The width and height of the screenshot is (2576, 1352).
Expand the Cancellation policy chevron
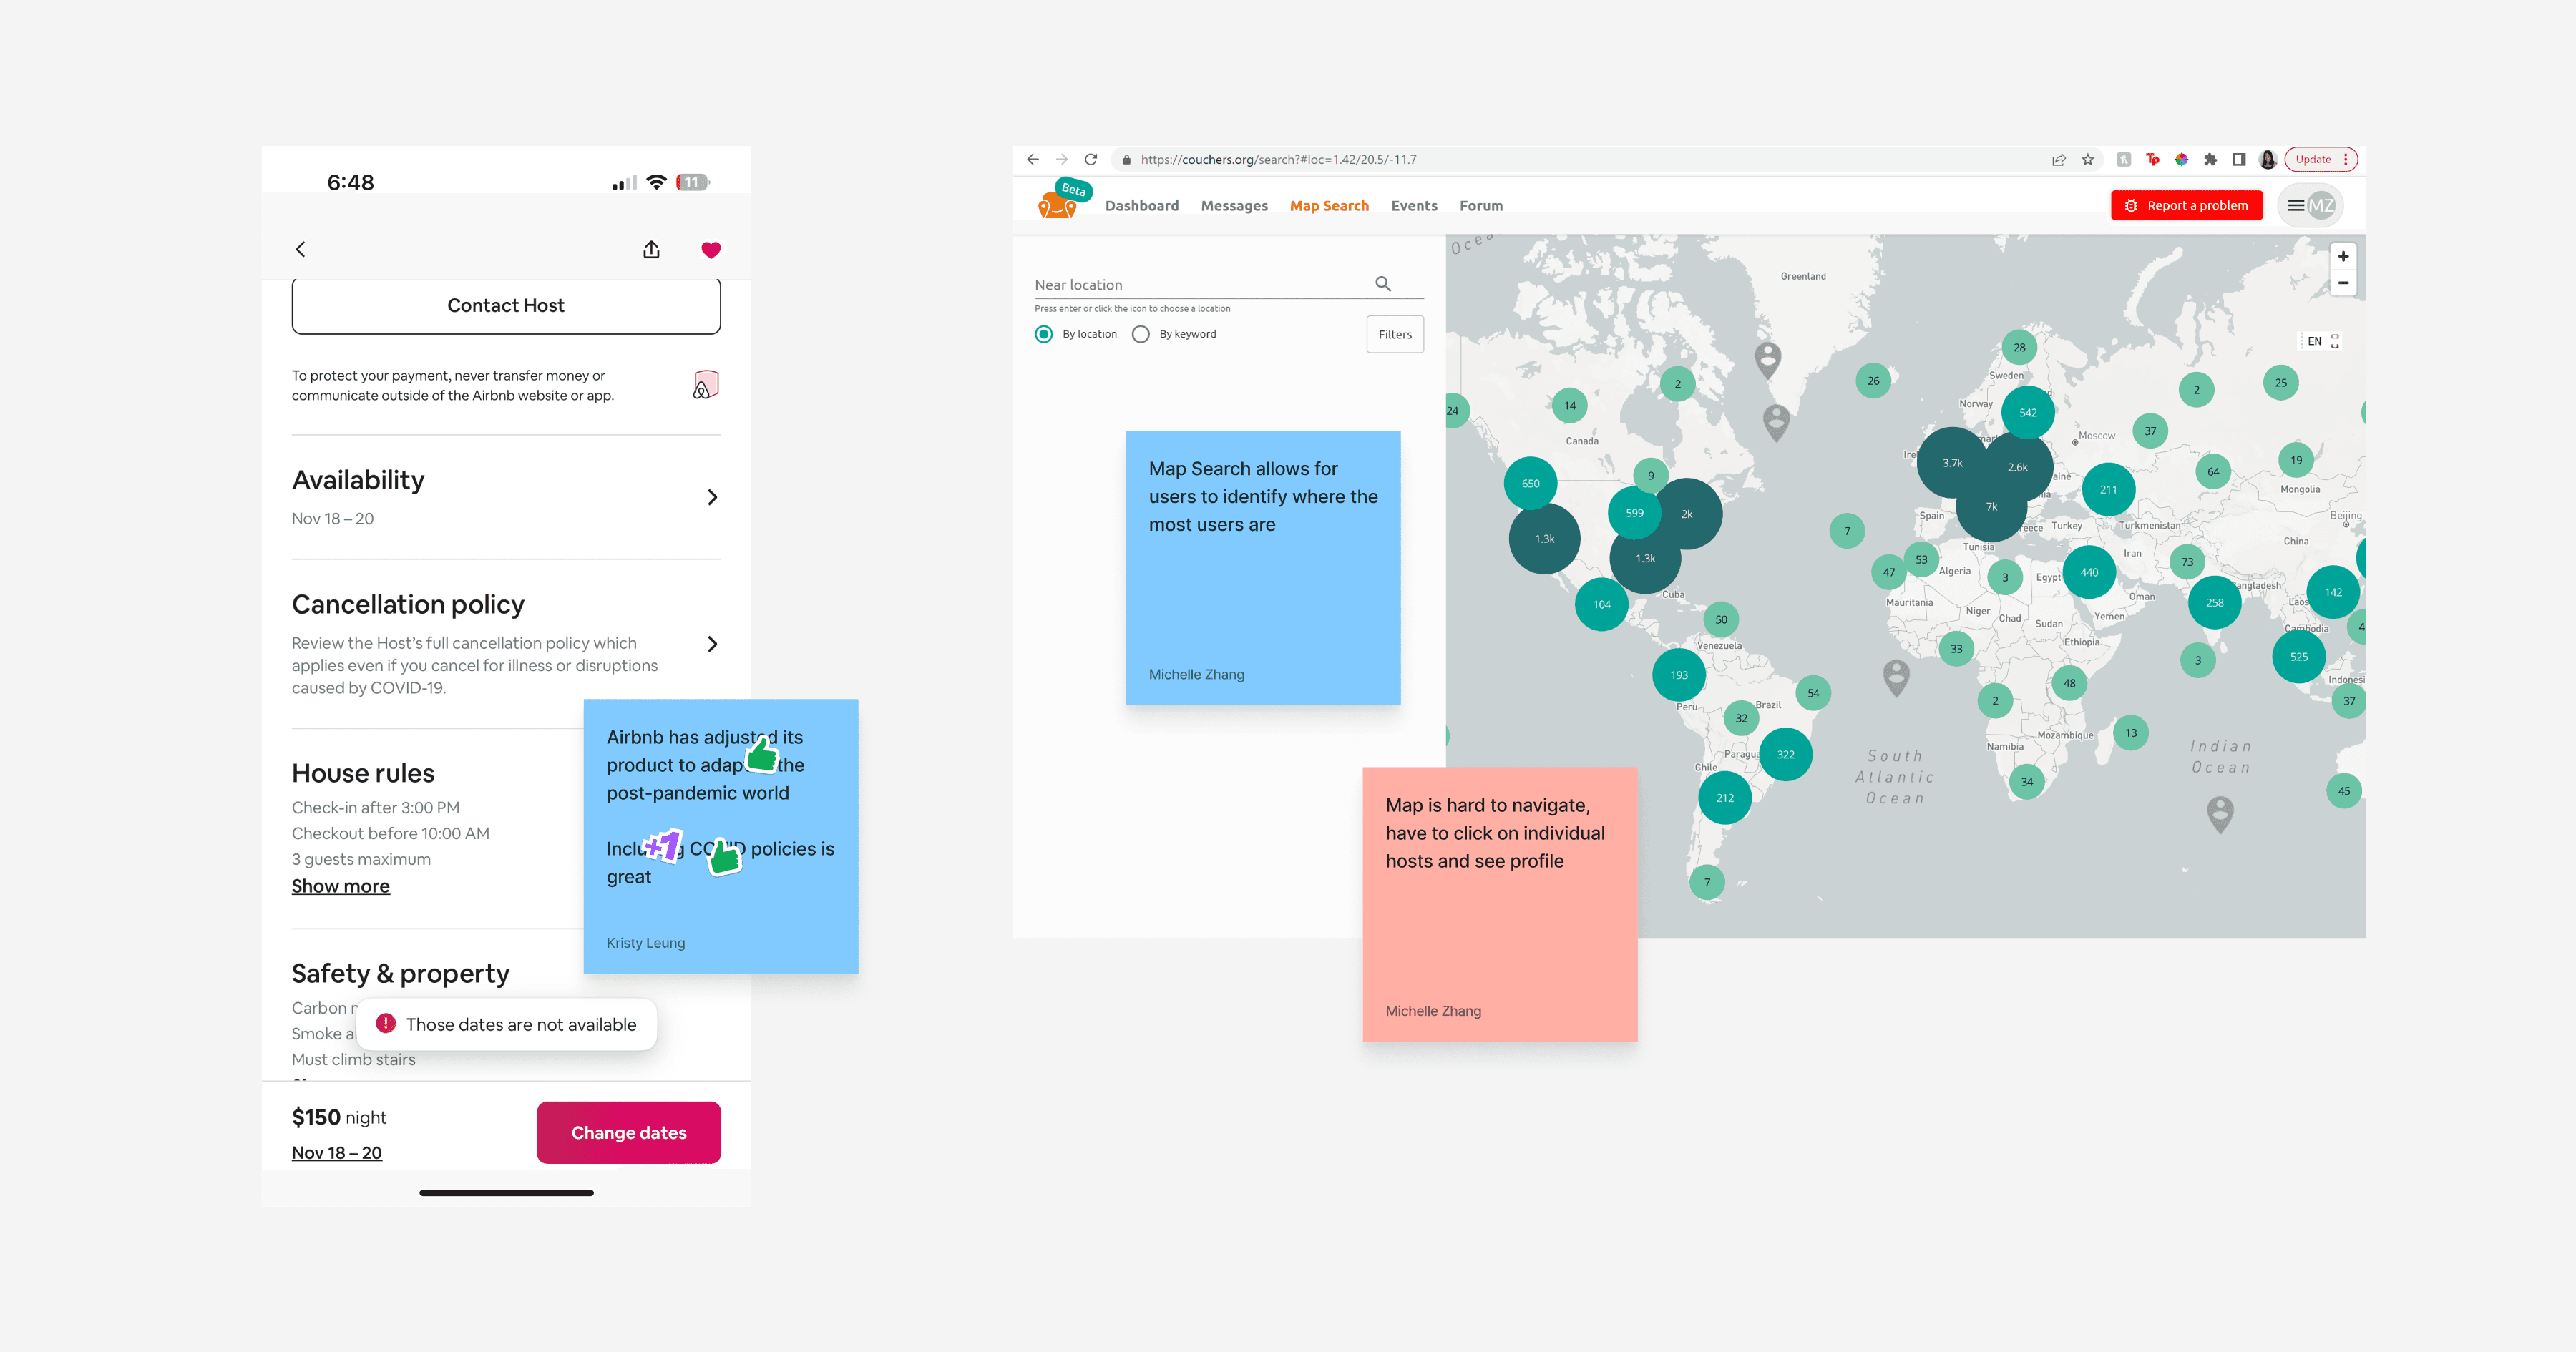(712, 644)
